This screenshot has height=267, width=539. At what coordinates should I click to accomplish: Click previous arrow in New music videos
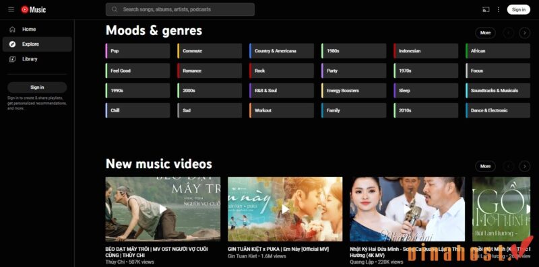click(x=509, y=166)
